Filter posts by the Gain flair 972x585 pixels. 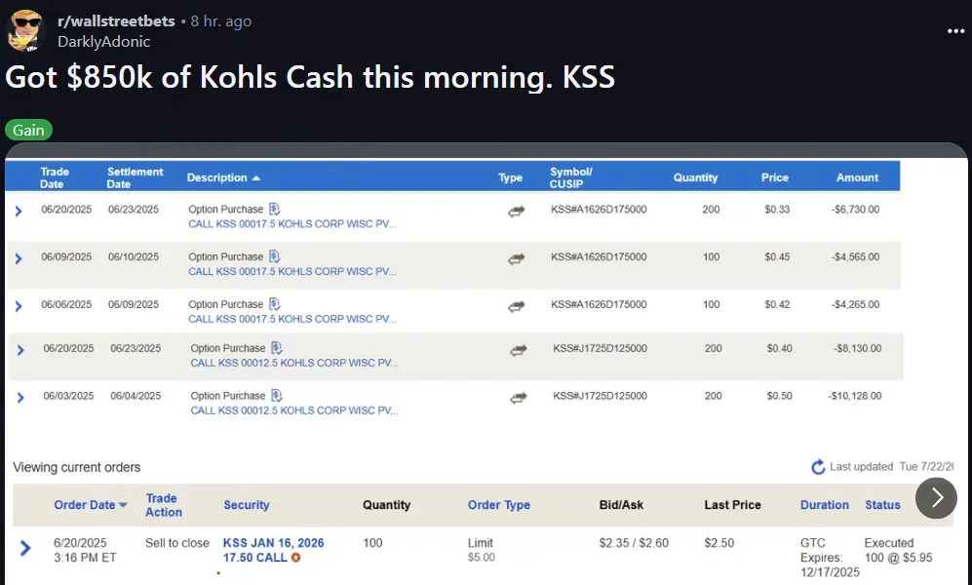(x=28, y=130)
